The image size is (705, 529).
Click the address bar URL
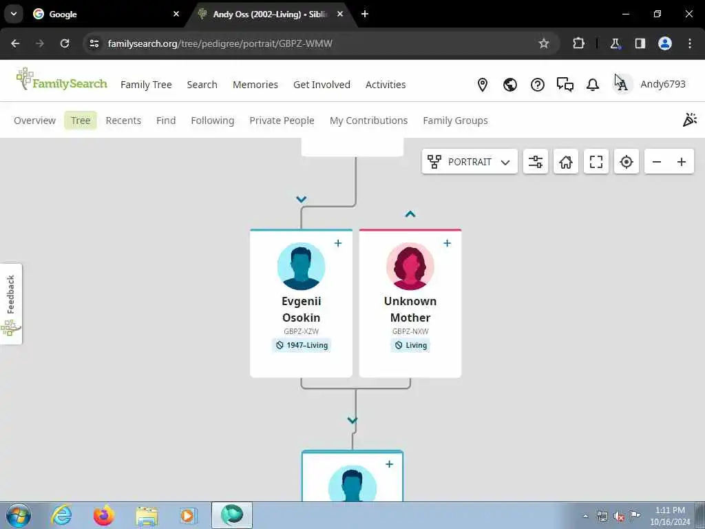point(220,43)
